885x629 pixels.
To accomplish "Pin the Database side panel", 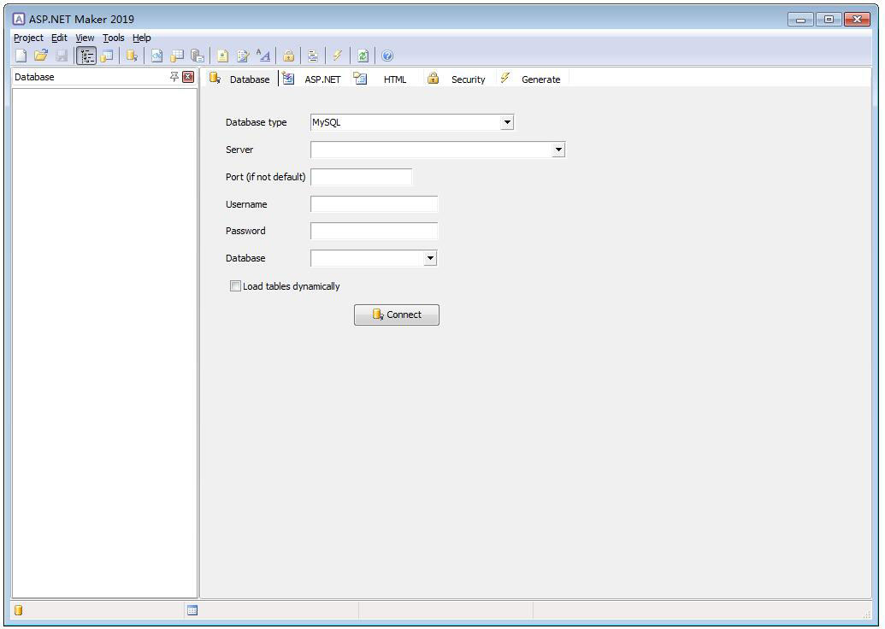I will [174, 77].
